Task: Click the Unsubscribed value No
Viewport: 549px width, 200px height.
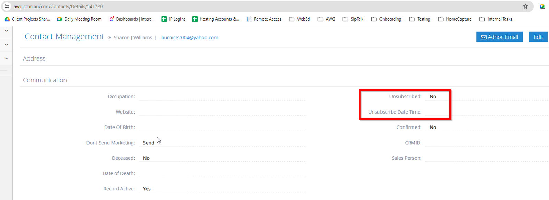Action: [x=433, y=97]
